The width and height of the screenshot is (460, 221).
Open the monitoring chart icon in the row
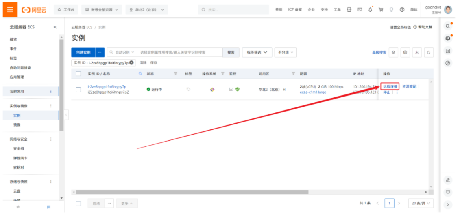pyautogui.click(x=231, y=90)
